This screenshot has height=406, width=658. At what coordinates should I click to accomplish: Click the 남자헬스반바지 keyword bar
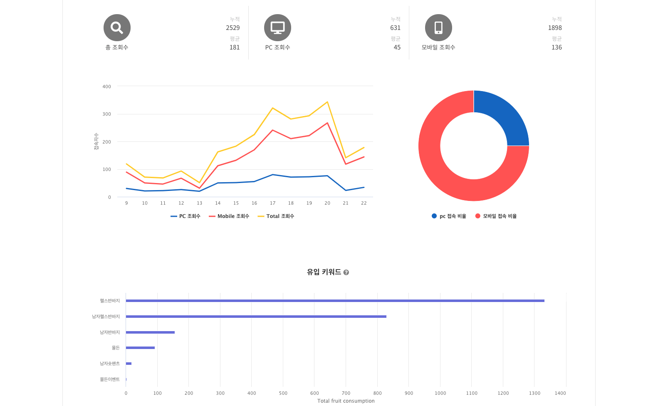tap(256, 317)
